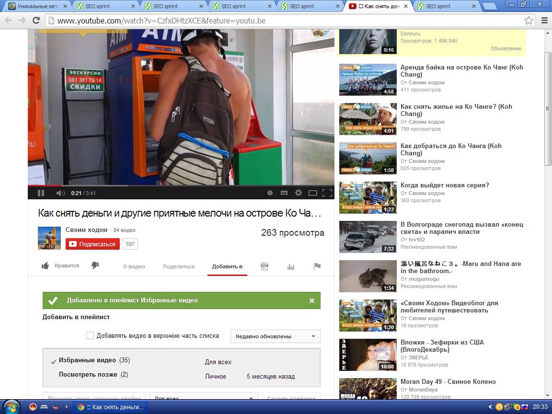Like the video with thumbs up
552x414 pixels.
[46, 266]
